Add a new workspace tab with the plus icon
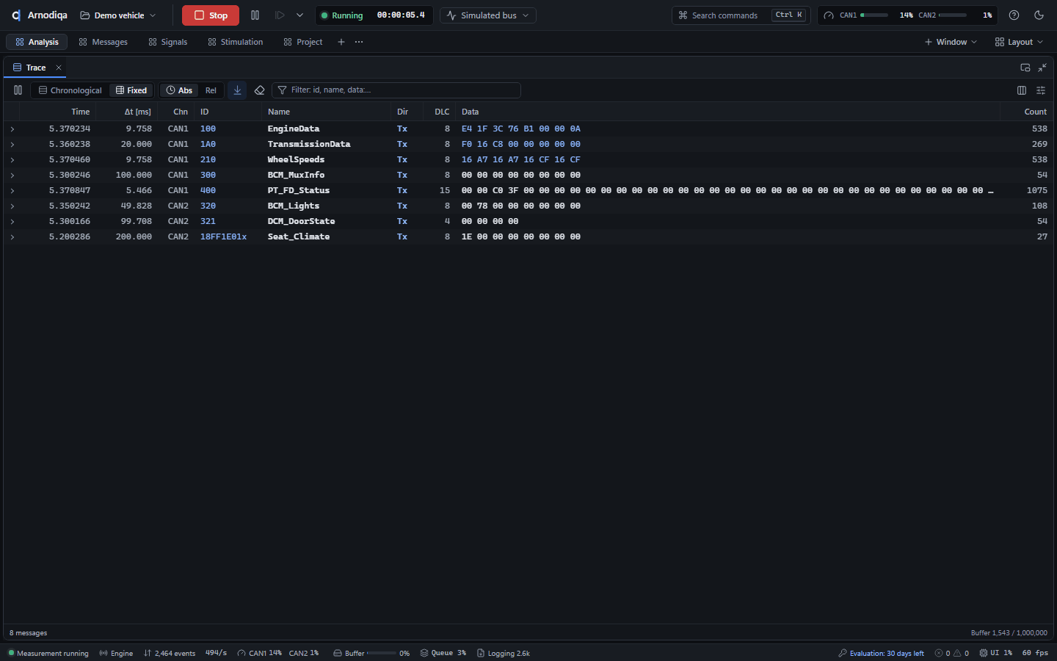 [x=341, y=42]
